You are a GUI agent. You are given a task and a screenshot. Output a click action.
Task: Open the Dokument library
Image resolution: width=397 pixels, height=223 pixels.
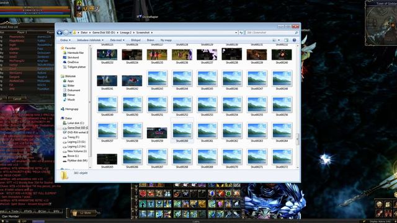[72, 90]
